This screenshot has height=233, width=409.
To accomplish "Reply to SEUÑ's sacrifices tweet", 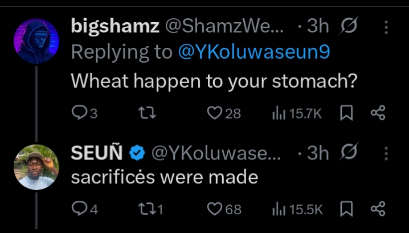I will [x=78, y=209].
